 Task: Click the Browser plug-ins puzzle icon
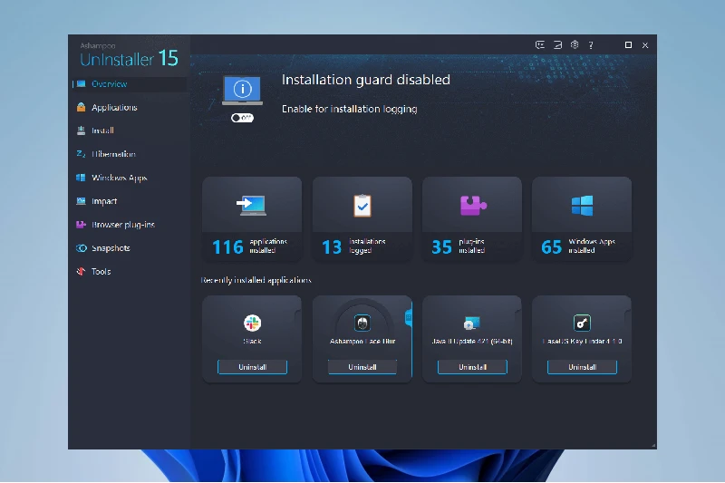81,225
